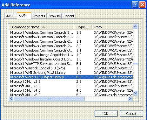Close the Add Reference dialog
This screenshot has height=120, width=147.
coord(142,5)
